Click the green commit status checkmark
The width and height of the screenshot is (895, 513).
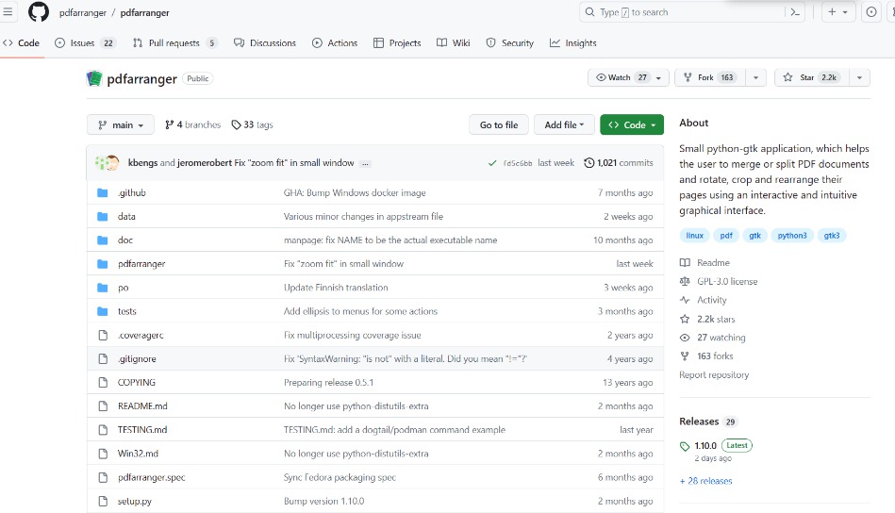point(492,163)
